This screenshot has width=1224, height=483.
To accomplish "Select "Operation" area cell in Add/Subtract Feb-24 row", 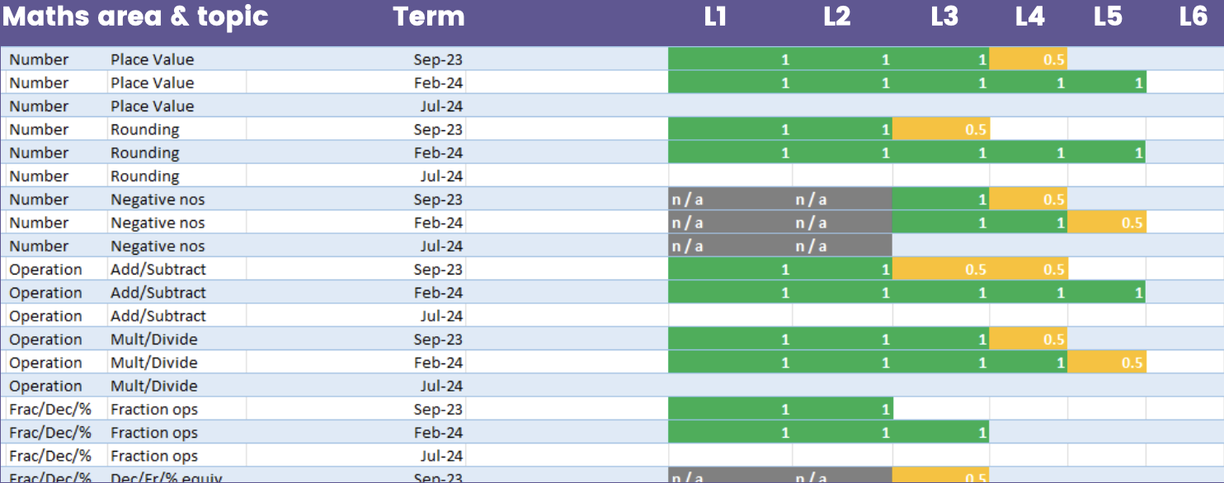I will pos(46,293).
